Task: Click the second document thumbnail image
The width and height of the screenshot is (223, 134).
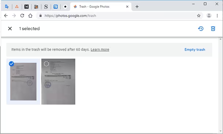Action: [58, 81]
